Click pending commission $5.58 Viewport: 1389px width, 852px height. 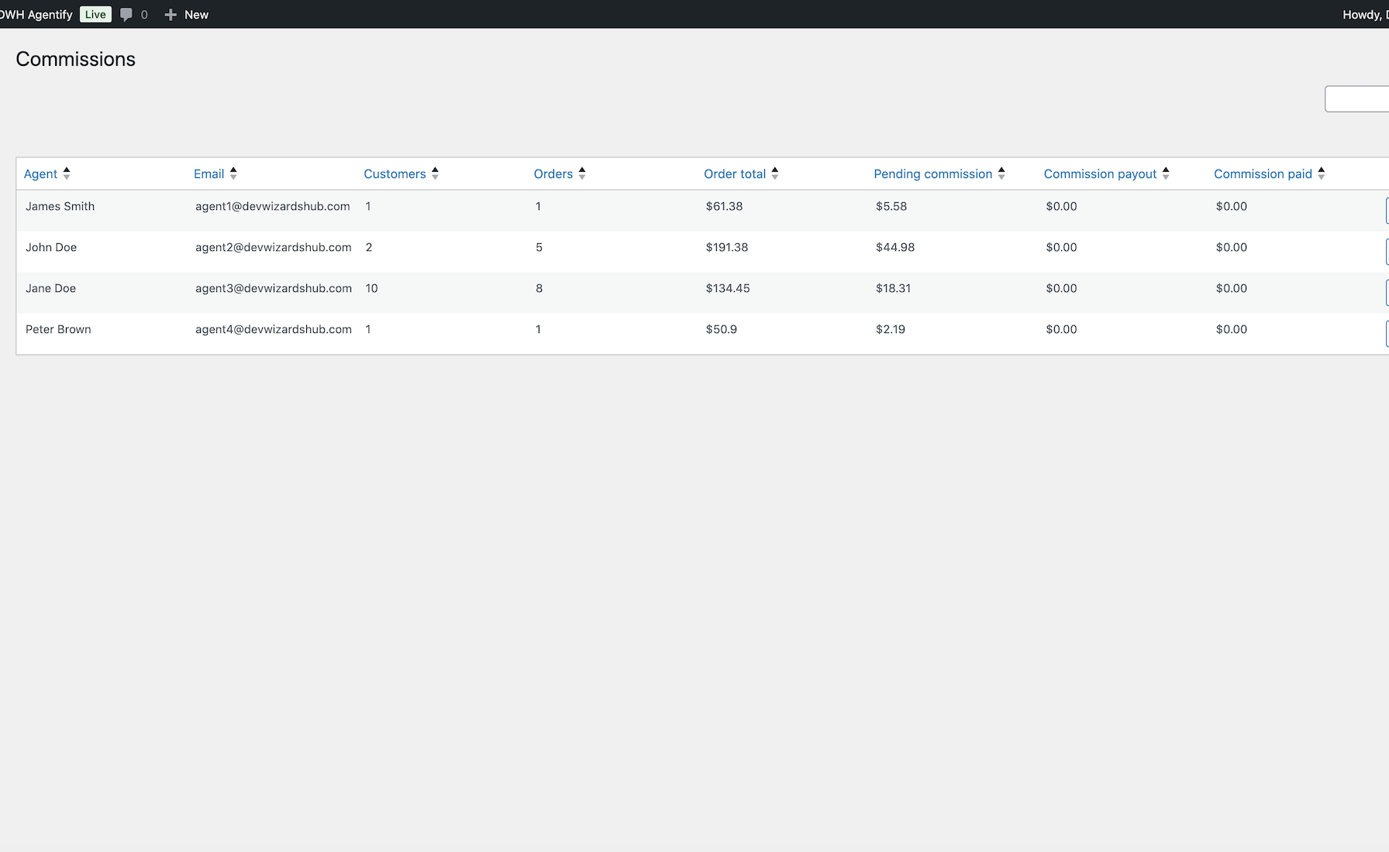click(x=891, y=207)
